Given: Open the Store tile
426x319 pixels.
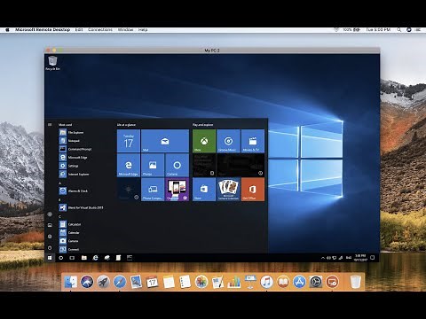Looking at the screenshot, I should point(204,190).
